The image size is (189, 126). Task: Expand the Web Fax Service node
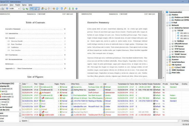coord(167,57)
